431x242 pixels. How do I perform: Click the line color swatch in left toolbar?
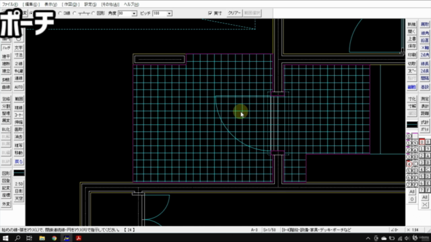(x=19, y=173)
